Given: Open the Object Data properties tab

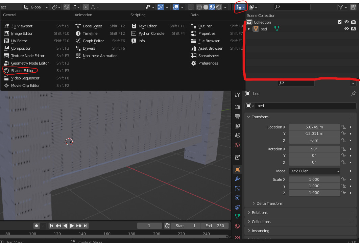Looking at the screenshot, I should pyautogui.click(x=237, y=217).
